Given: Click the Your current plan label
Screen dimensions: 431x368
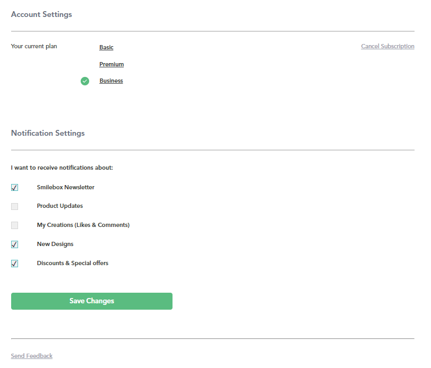Looking at the screenshot, I should click(34, 46).
